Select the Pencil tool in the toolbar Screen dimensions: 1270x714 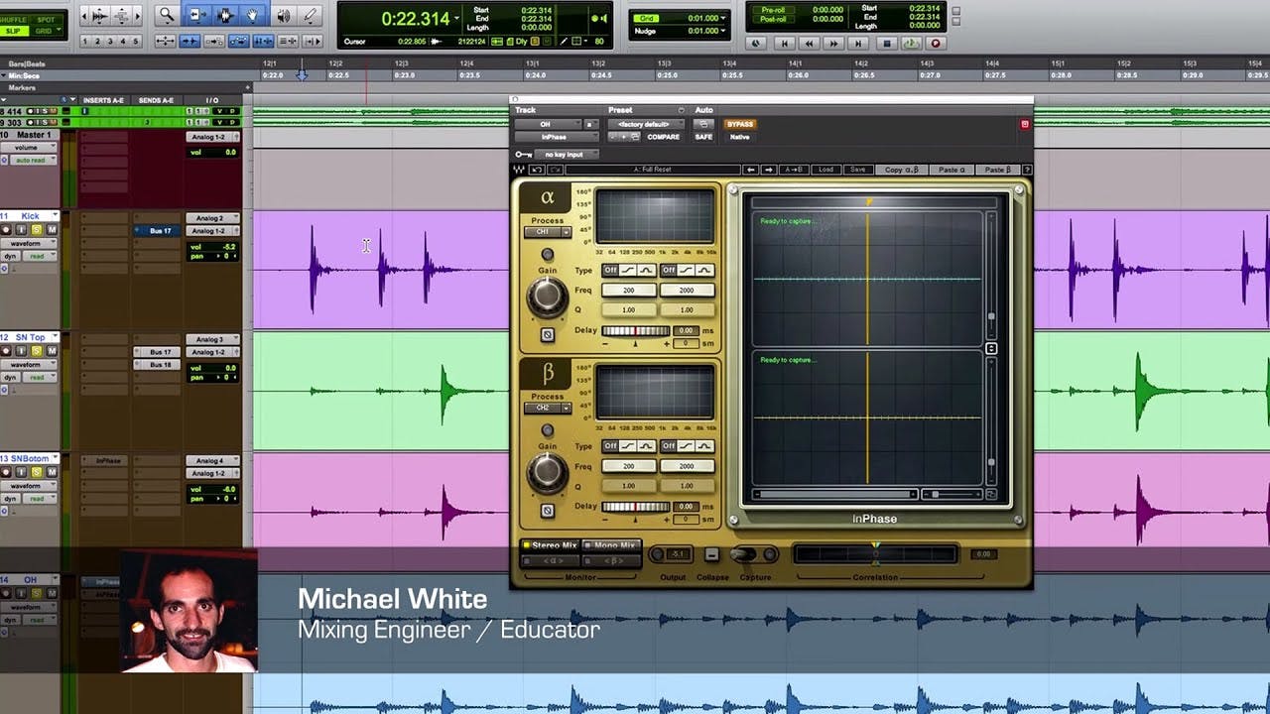pos(309,16)
